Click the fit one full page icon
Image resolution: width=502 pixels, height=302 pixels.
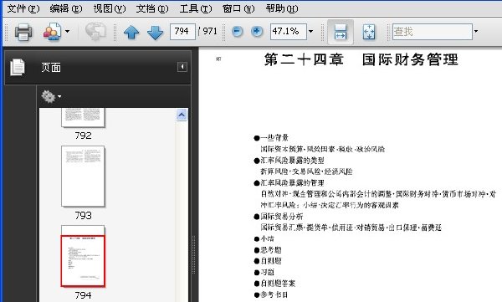coord(369,32)
